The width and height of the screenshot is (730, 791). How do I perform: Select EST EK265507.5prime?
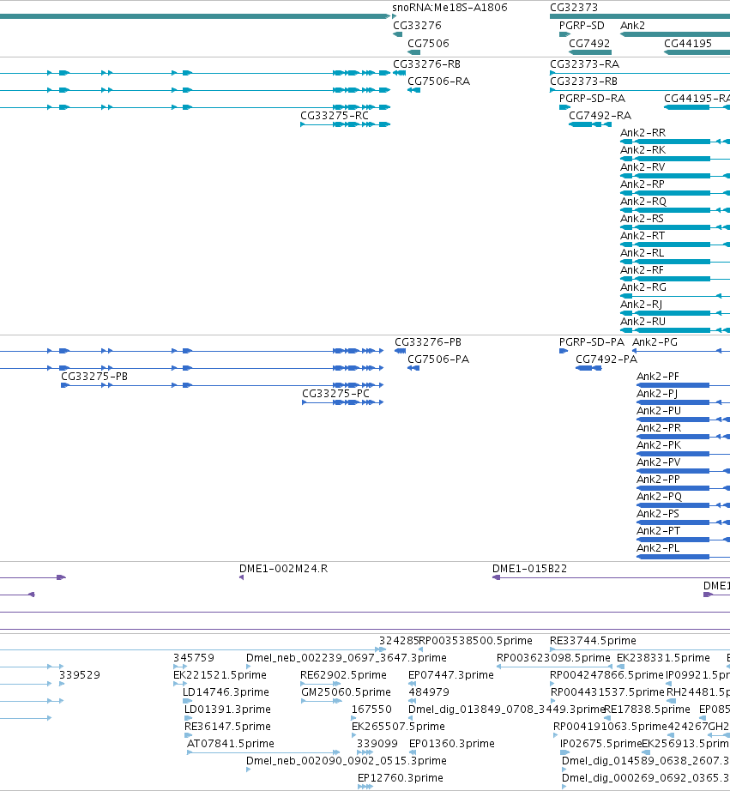[x=398, y=727]
